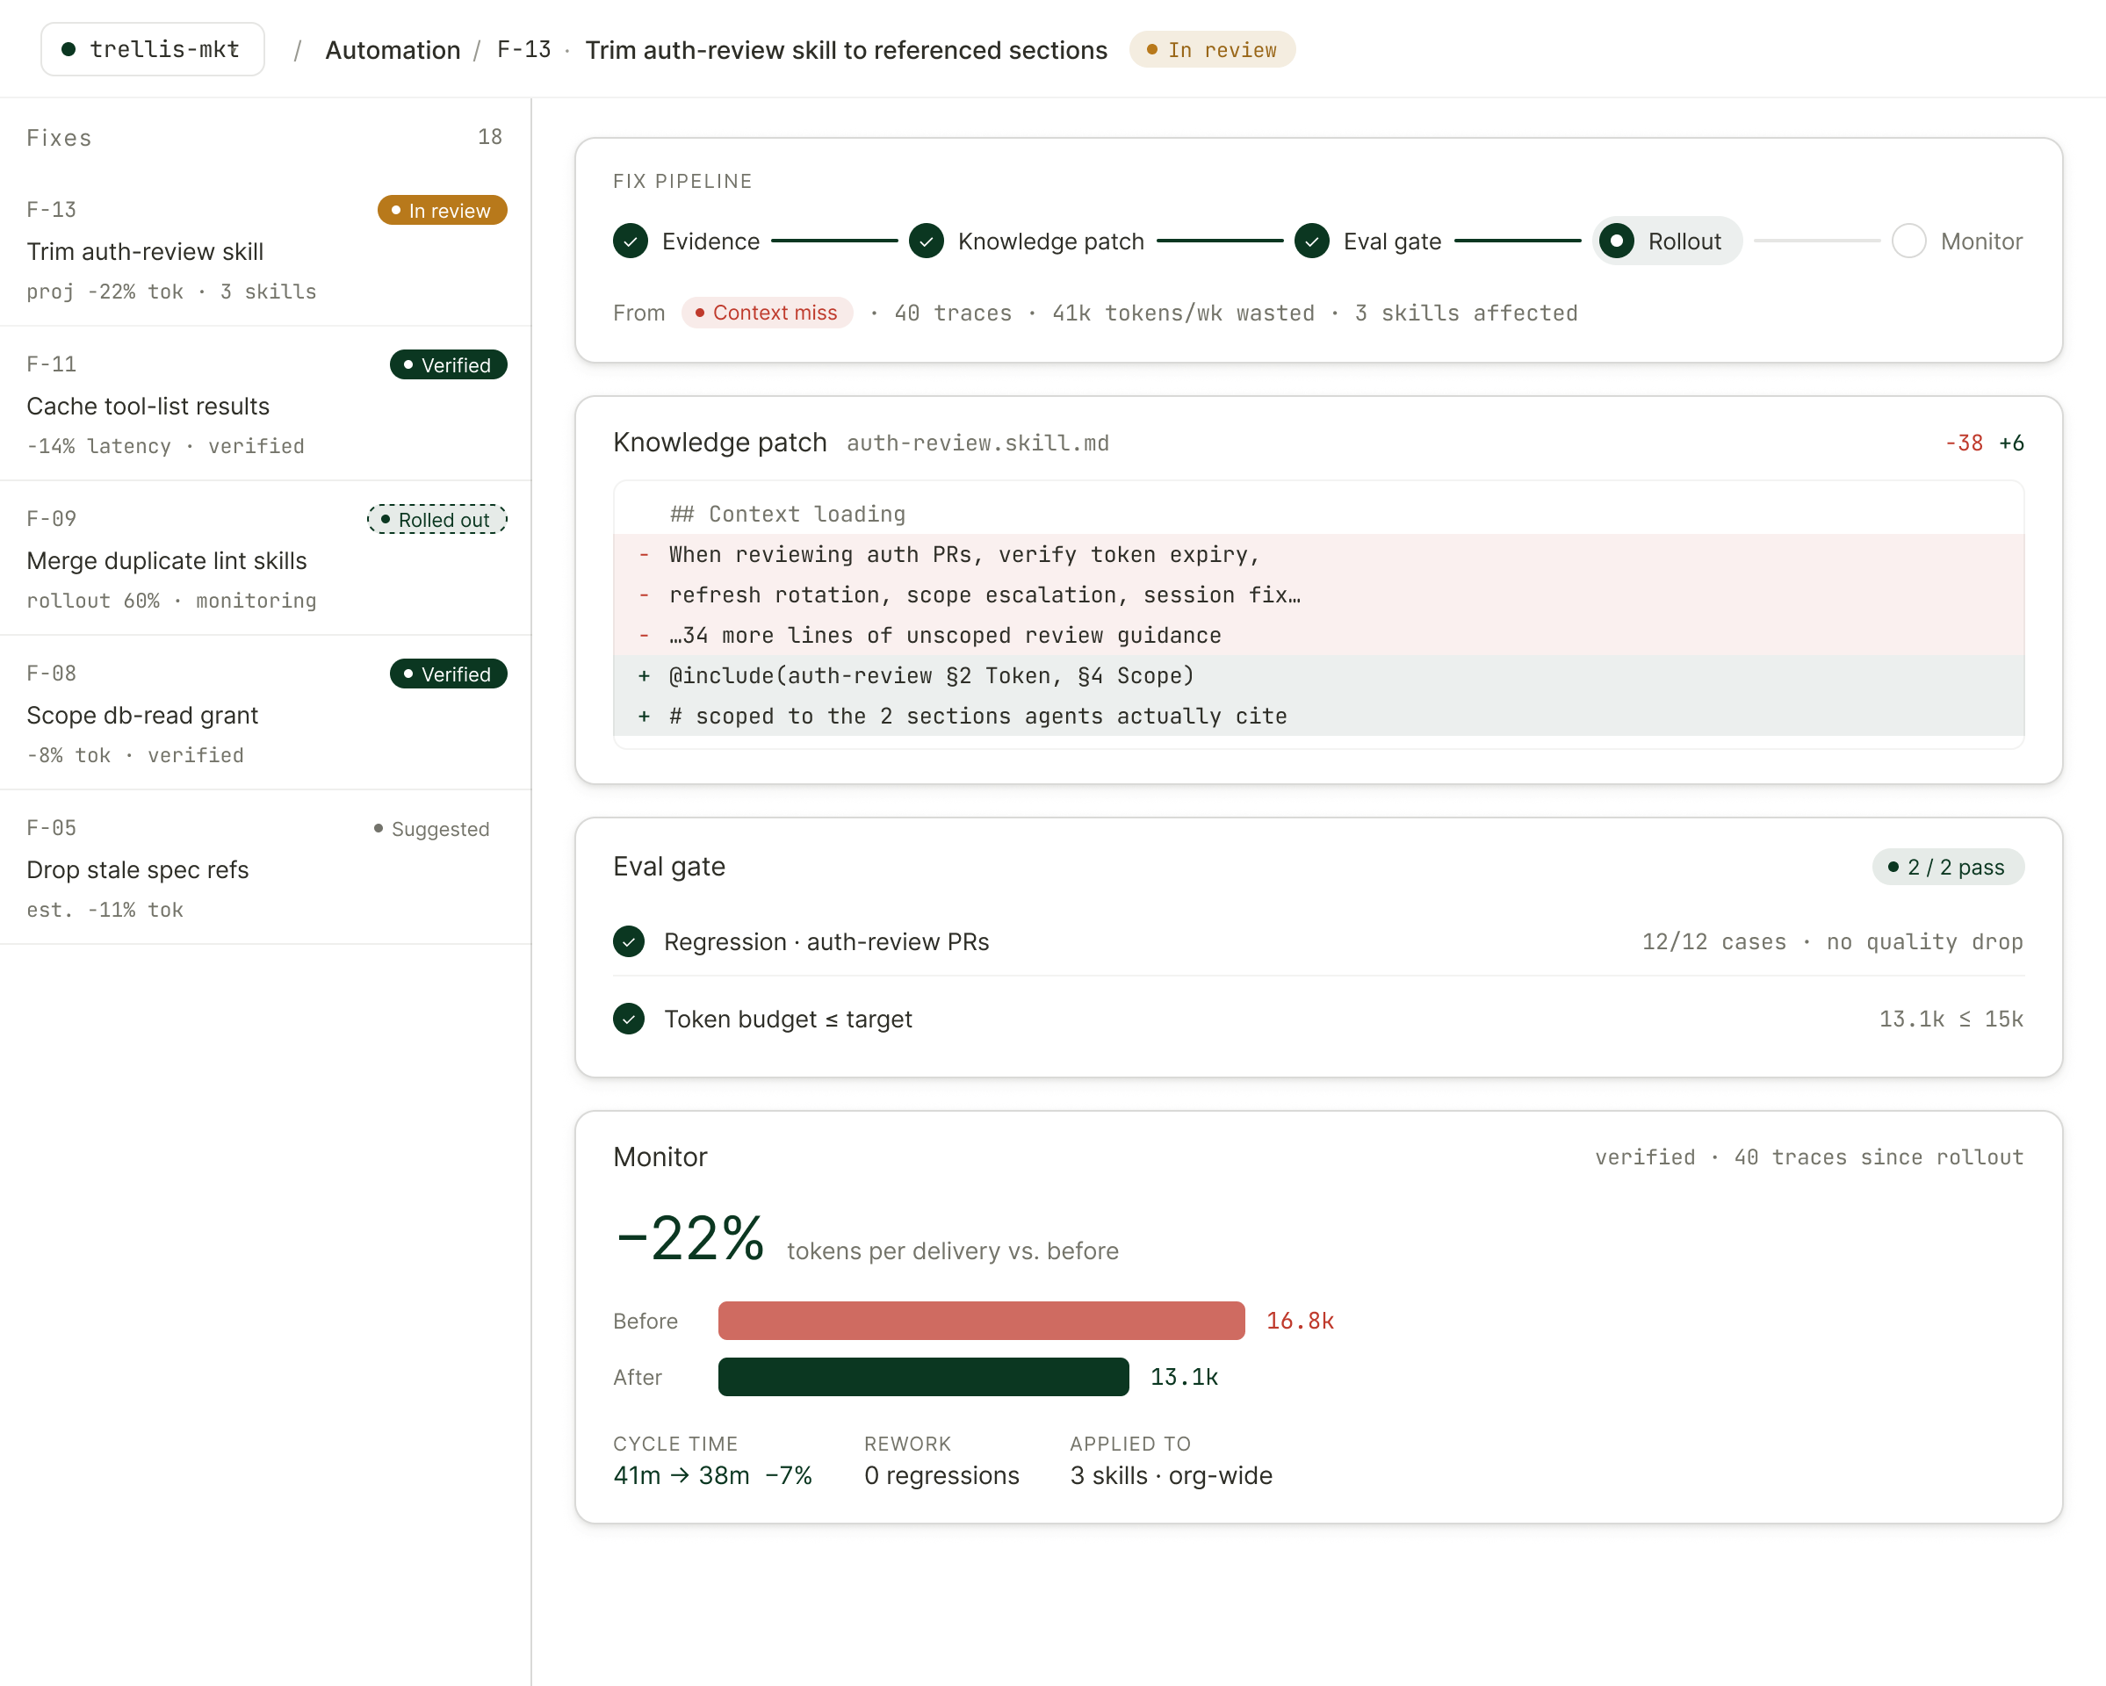Click added line '@include(auth-review §2 Token'
The image size is (2106, 1686).
click(x=1319, y=675)
